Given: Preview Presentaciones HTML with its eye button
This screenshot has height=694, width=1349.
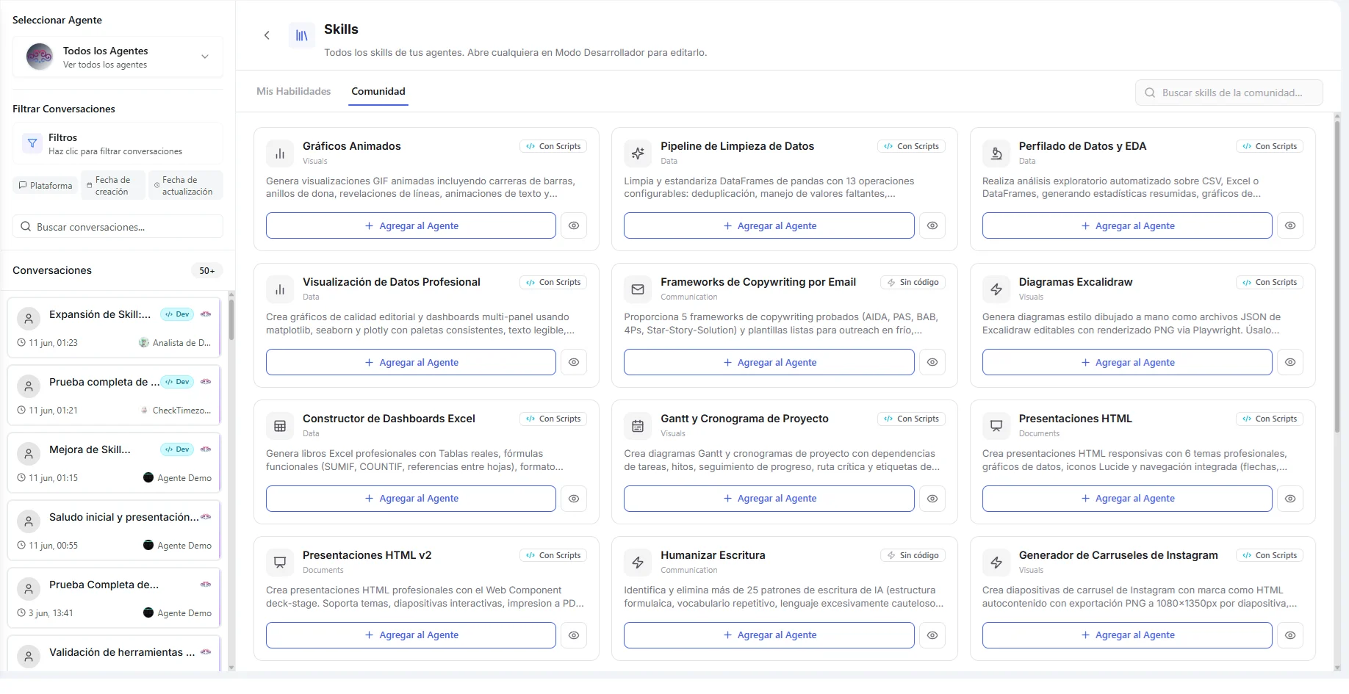Looking at the screenshot, I should point(1290,499).
